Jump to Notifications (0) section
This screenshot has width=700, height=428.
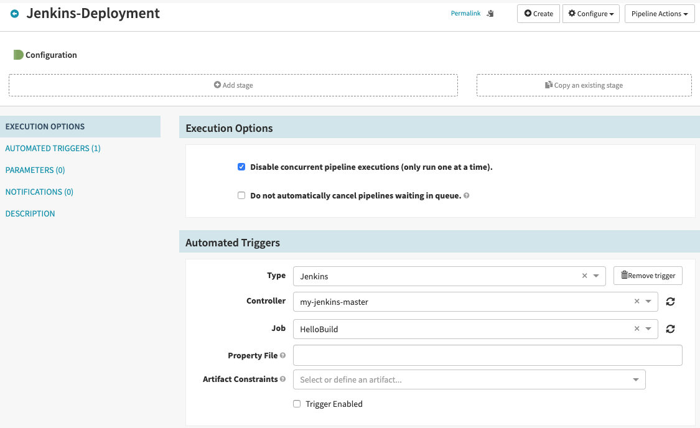[39, 192]
